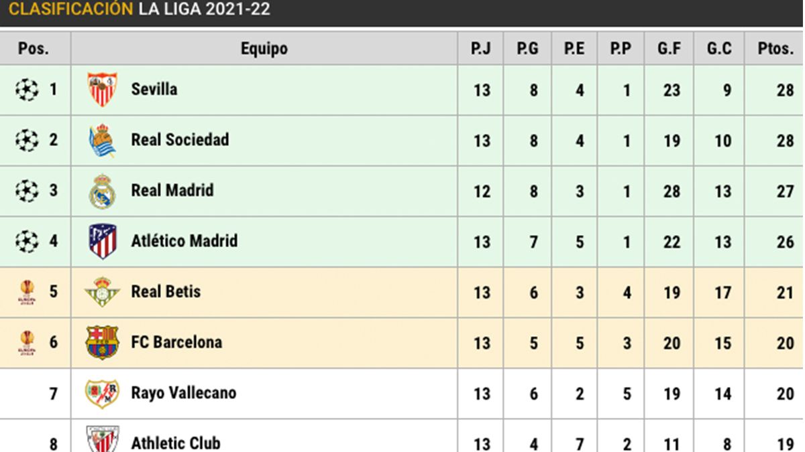Click the Equipo column header
Image resolution: width=805 pixels, height=452 pixels.
pyautogui.click(x=264, y=49)
